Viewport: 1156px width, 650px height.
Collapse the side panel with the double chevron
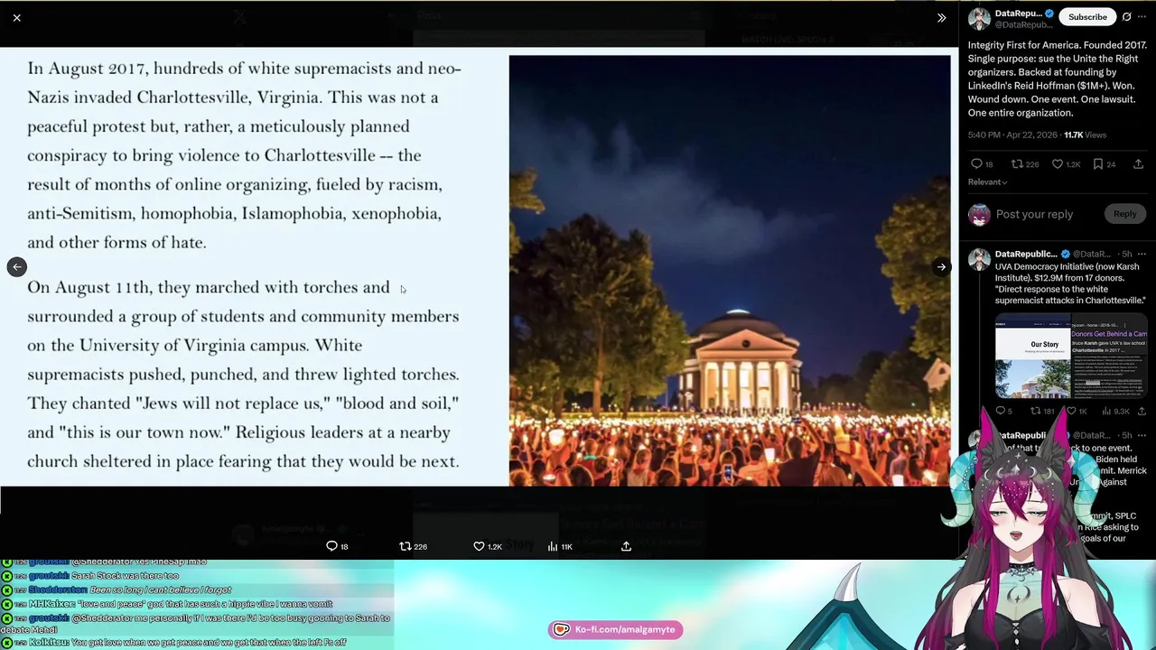(941, 17)
